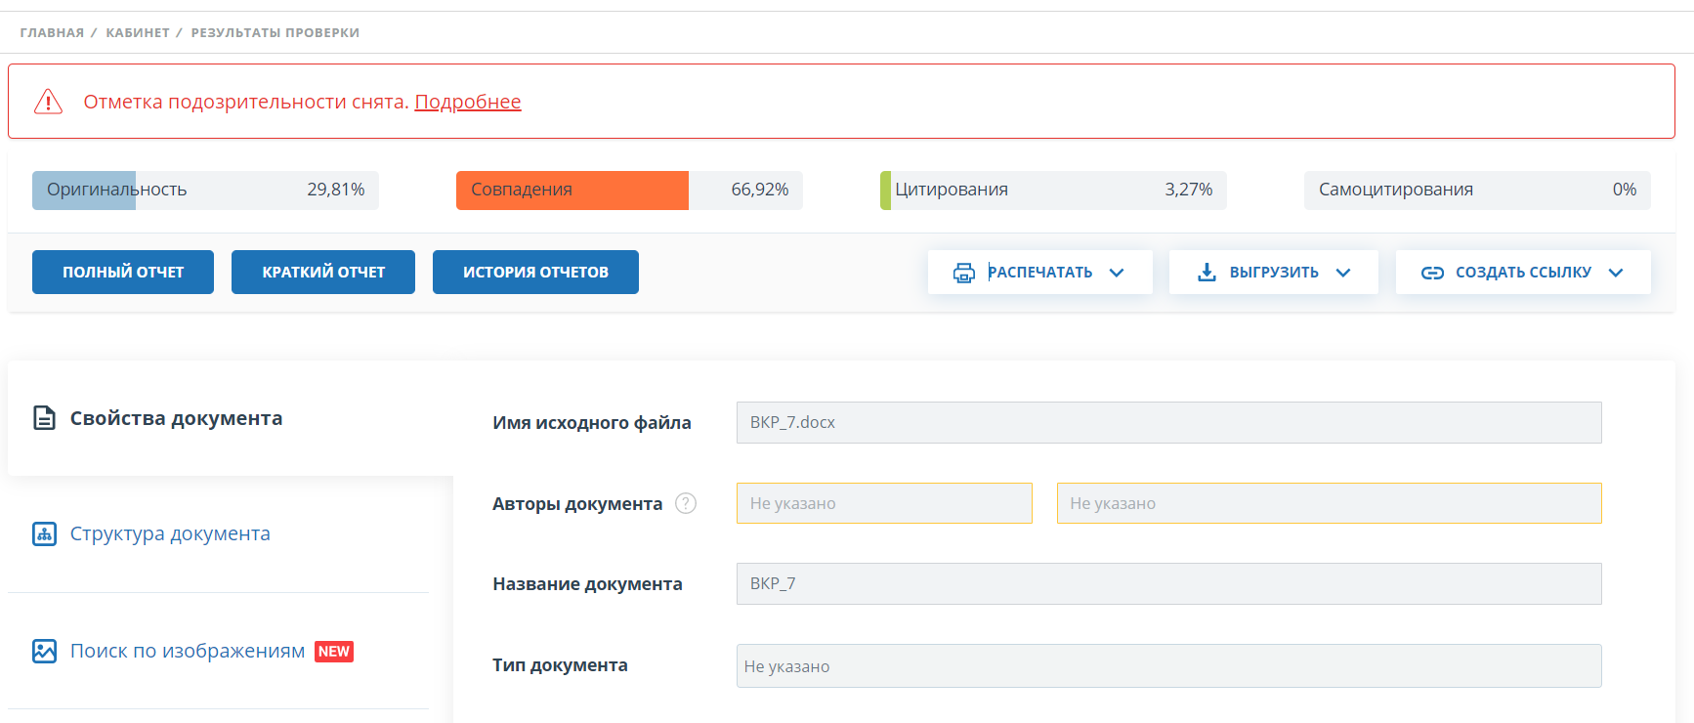The height and width of the screenshot is (723, 1694).
Task: Click the Имя исходного файла label
Action: 592,423
